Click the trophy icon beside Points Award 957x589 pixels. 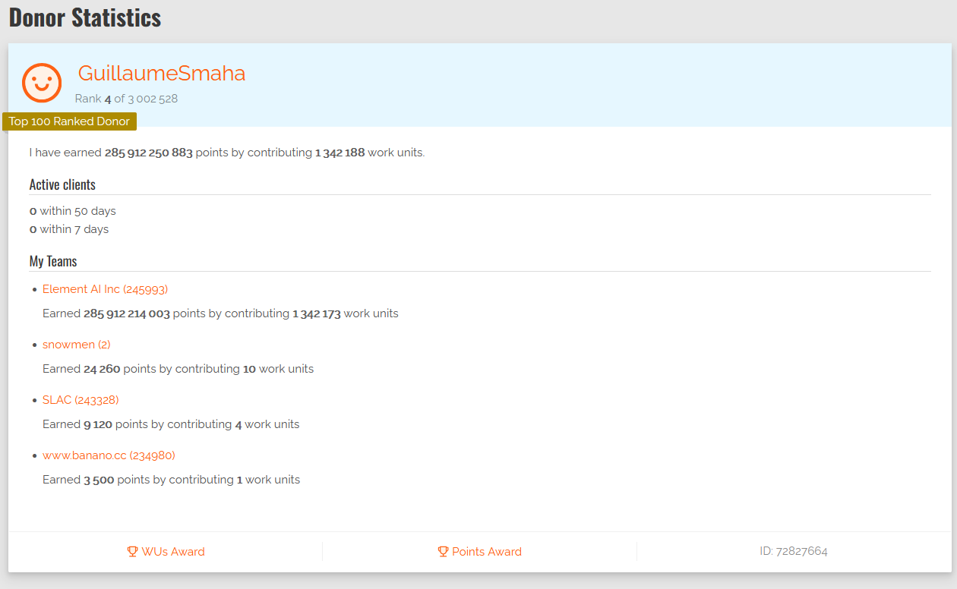[443, 552]
